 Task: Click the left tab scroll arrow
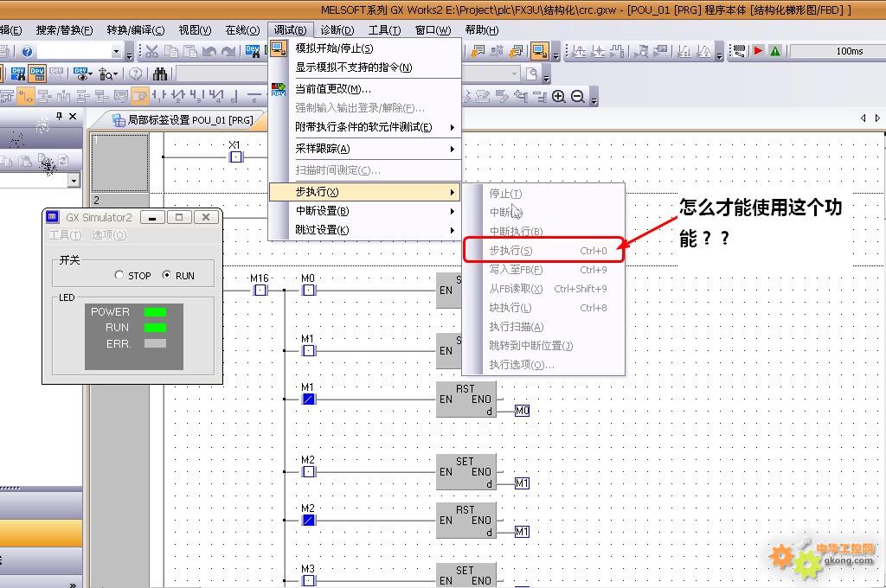[x=863, y=118]
